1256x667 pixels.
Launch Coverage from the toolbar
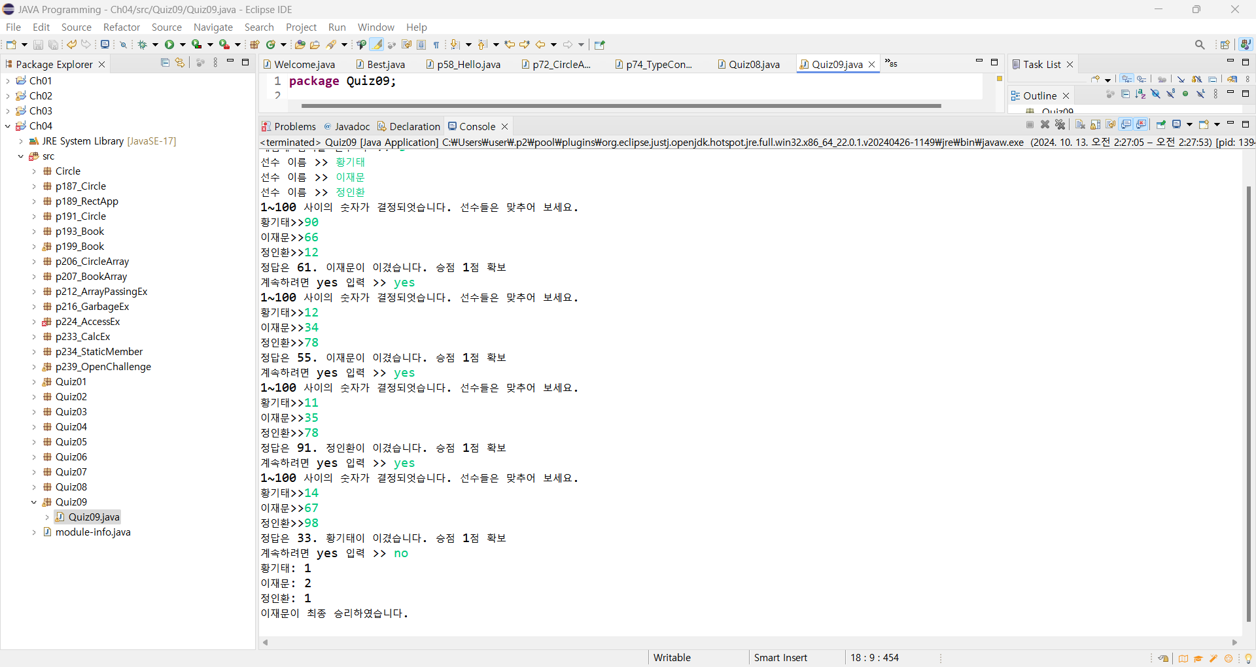(196, 44)
